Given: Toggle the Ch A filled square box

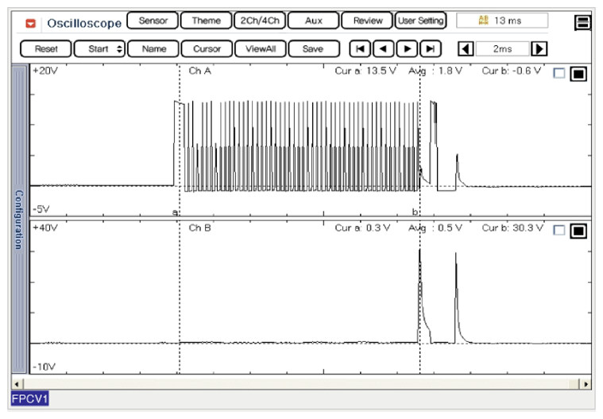Looking at the screenshot, I should coord(578,74).
